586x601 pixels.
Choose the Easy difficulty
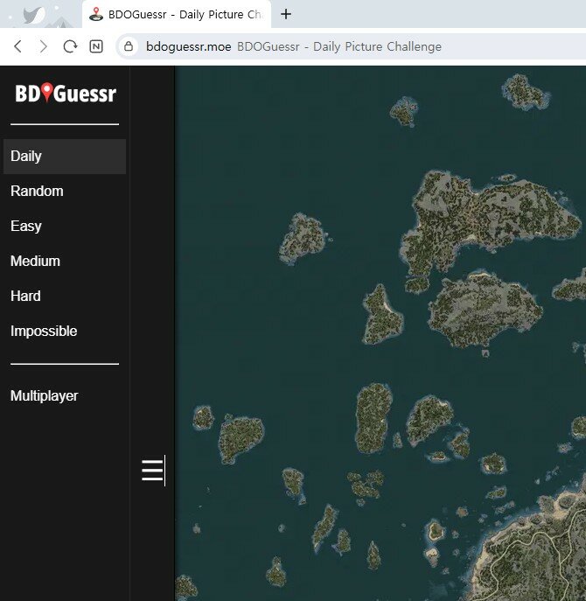pyautogui.click(x=65, y=227)
